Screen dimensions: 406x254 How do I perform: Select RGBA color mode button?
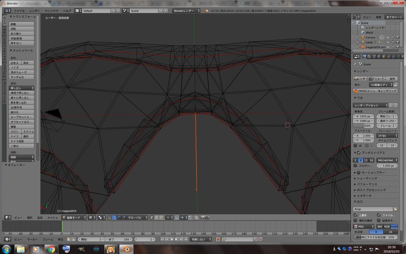[394, 226]
